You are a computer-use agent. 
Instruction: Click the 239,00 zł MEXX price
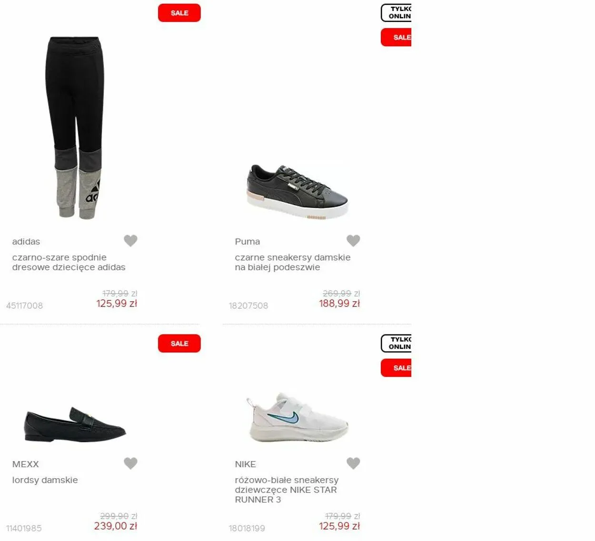pos(116,526)
